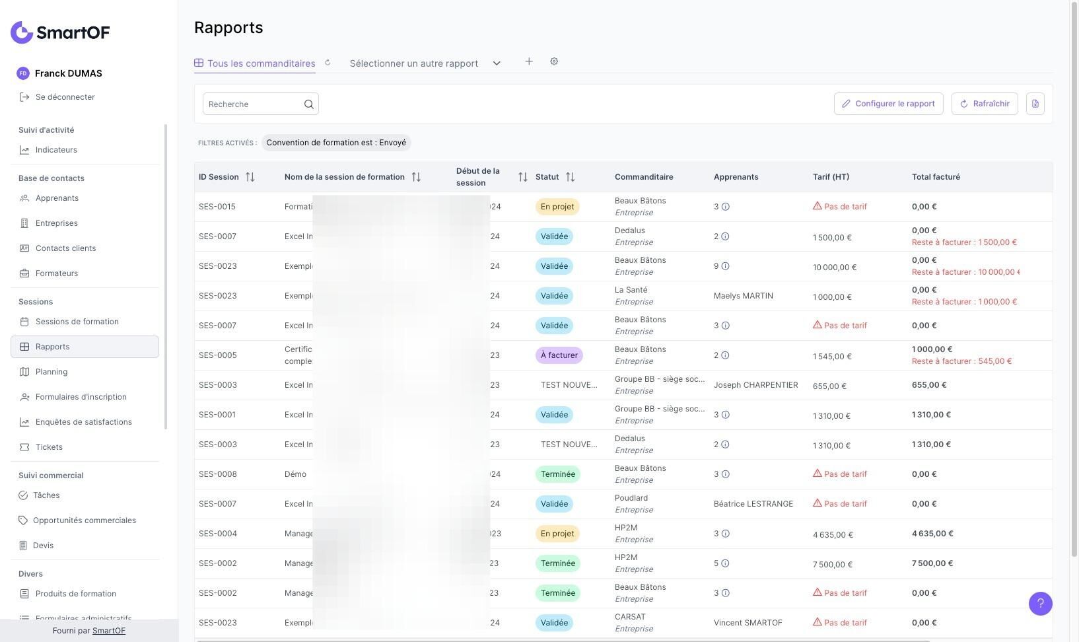The height and width of the screenshot is (642, 1079).
Task: Open report settings gear icon
Action: [x=554, y=61]
